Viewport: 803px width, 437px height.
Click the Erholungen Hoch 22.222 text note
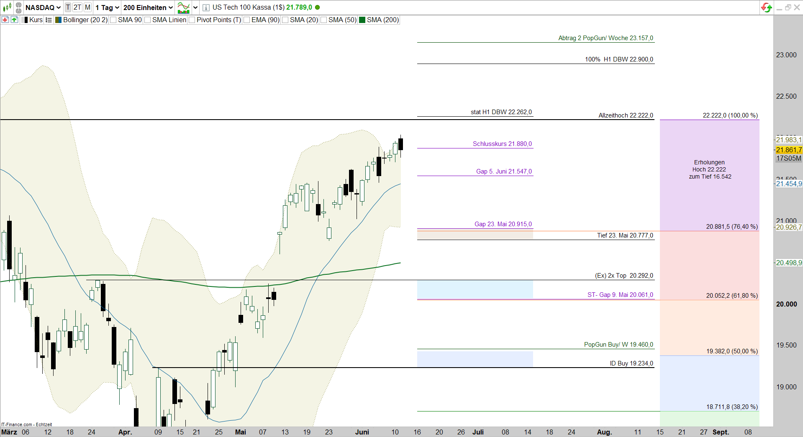(x=710, y=169)
